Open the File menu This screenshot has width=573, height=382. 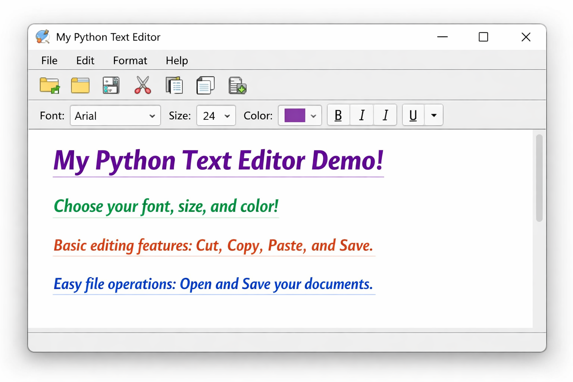click(49, 60)
